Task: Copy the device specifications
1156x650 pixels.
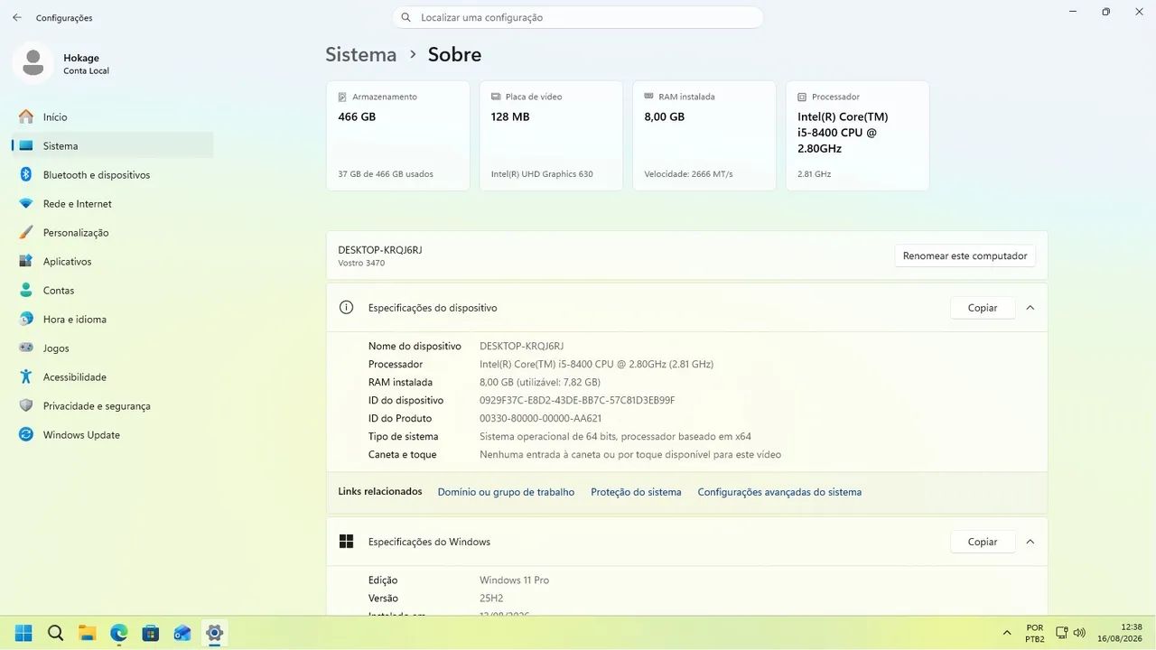Action: pyautogui.click(x=983, y=308)
